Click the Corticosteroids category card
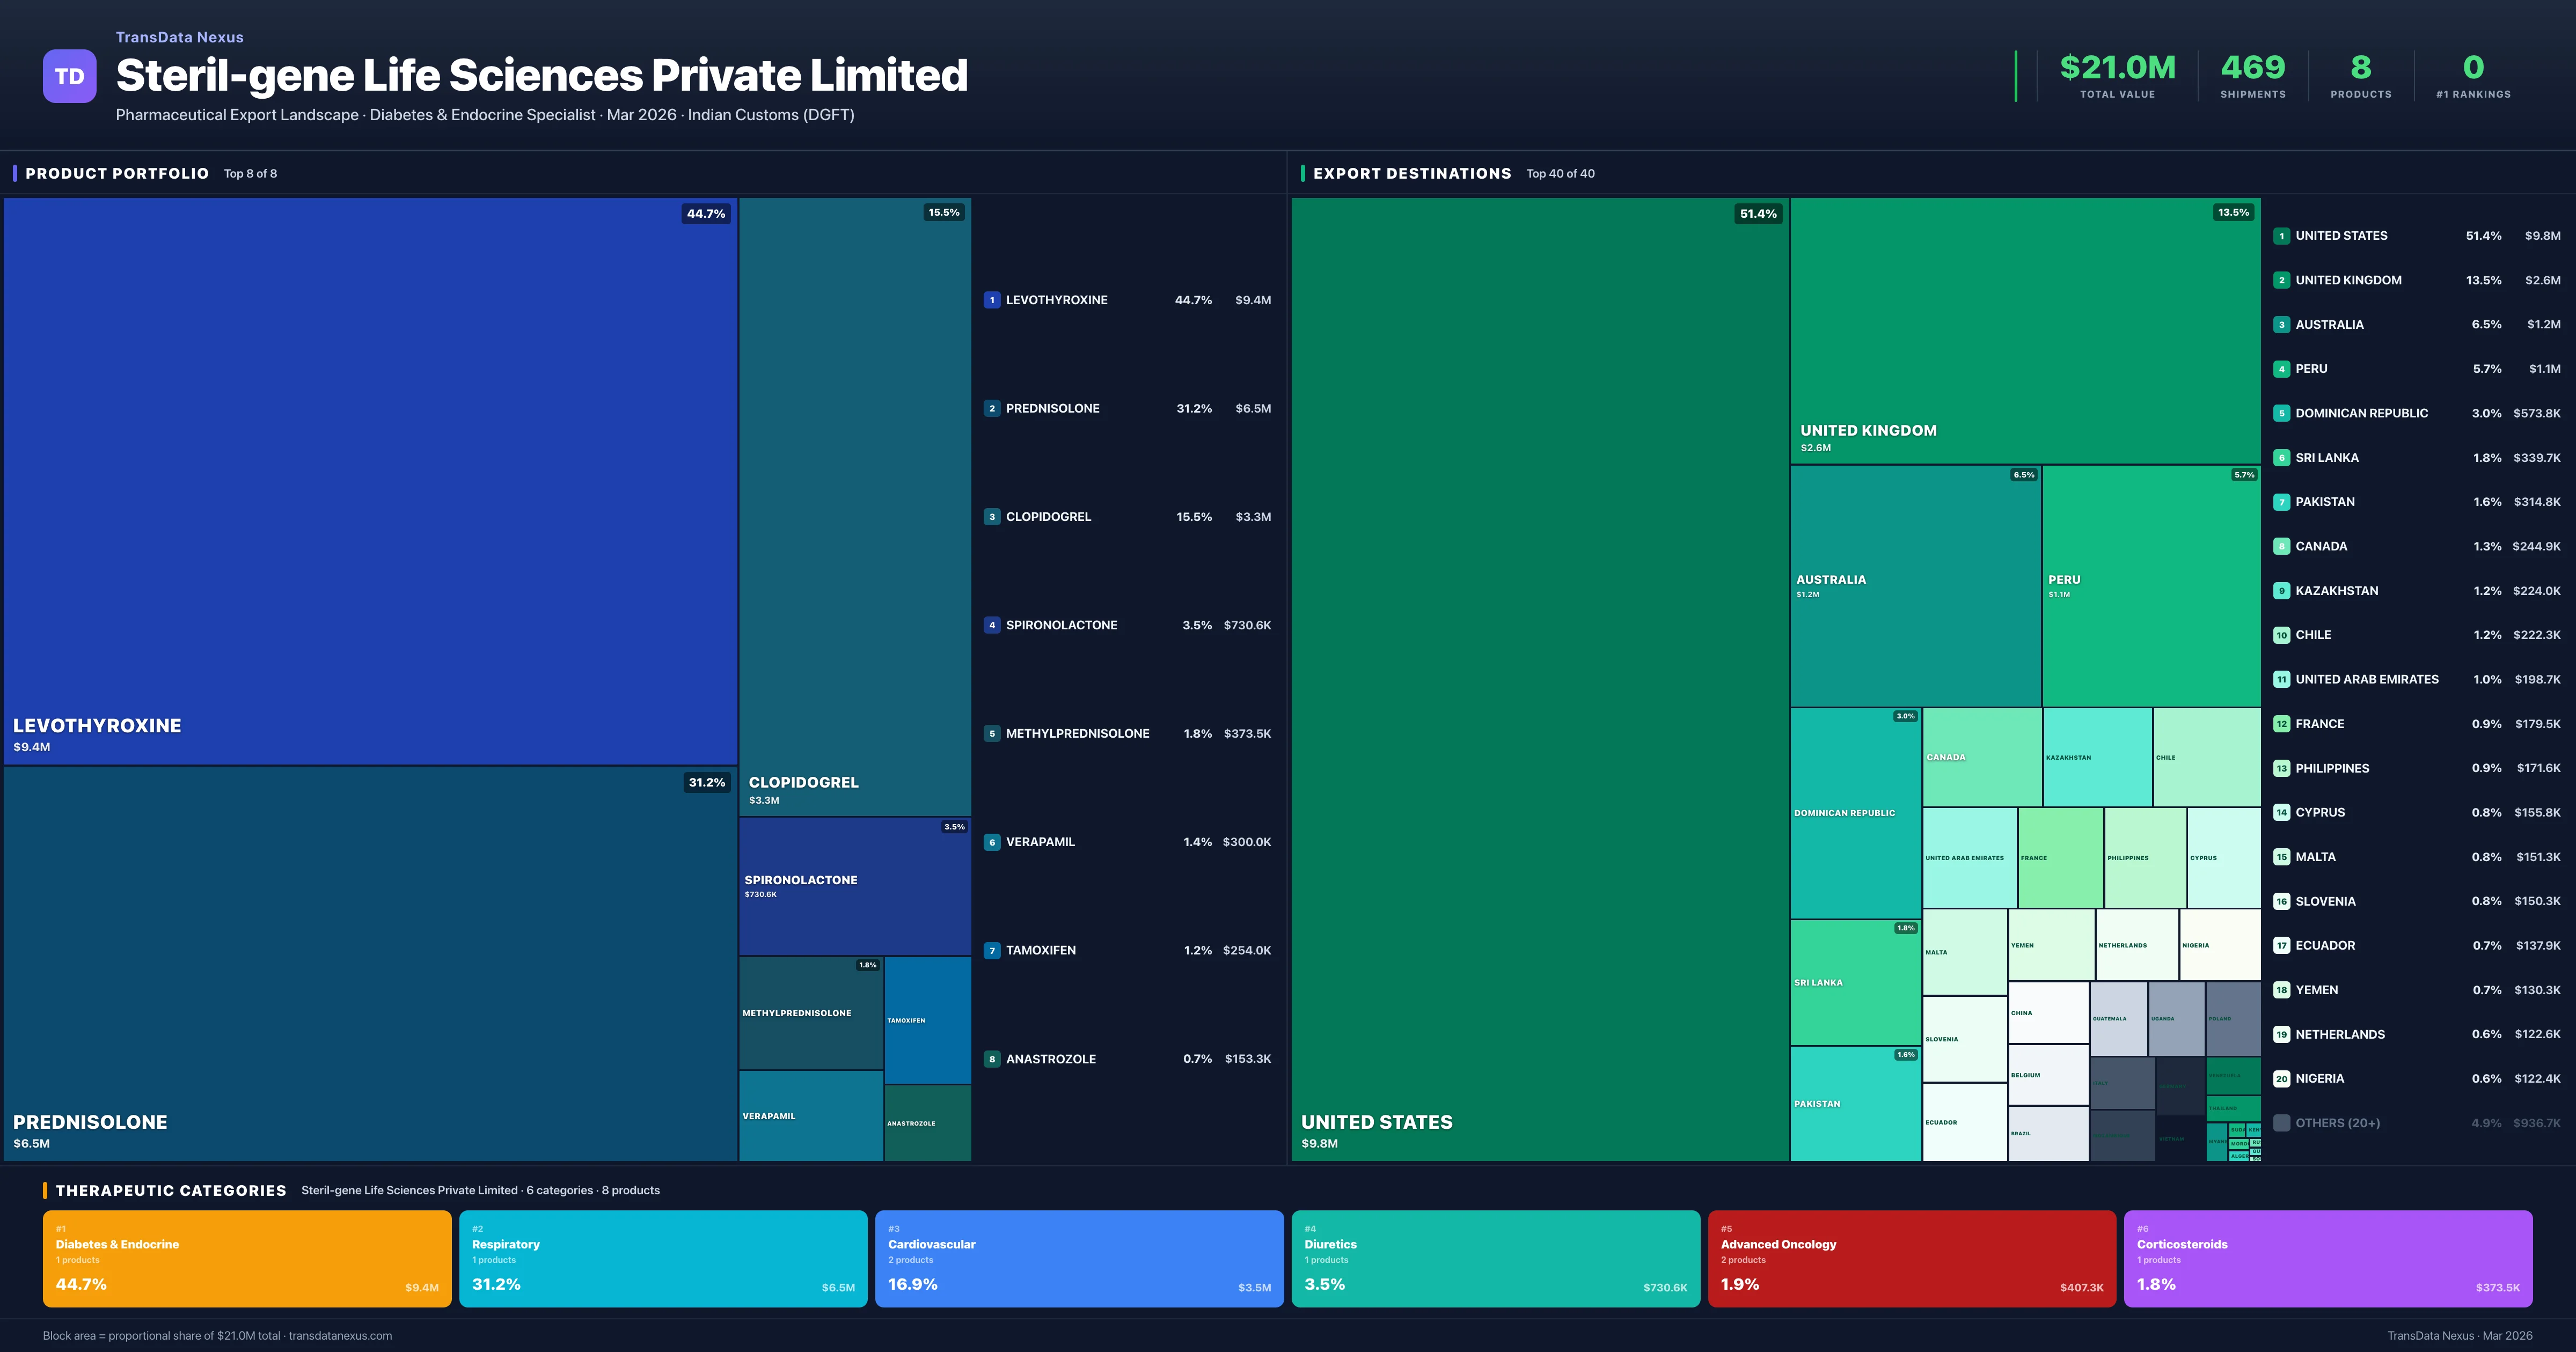Screen dimensions: 2576x1352 [x=2327, y=1258]
